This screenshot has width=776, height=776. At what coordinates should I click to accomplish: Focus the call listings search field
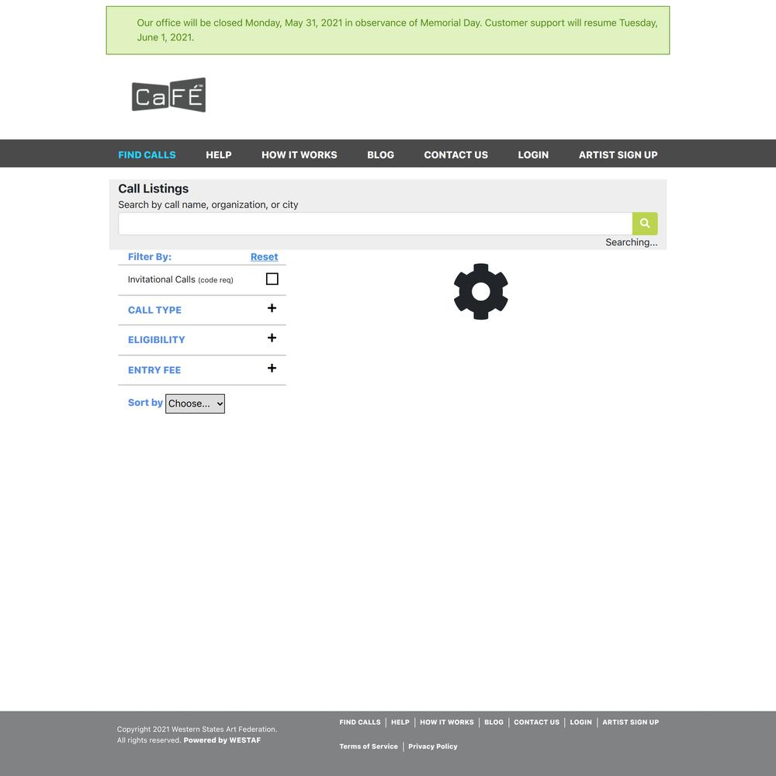[x=375, y=223]
